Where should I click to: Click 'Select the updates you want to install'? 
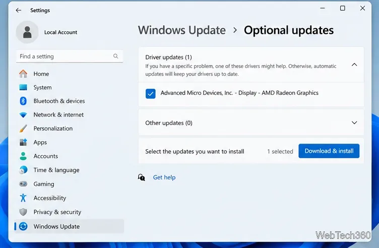tap(195, 152)
